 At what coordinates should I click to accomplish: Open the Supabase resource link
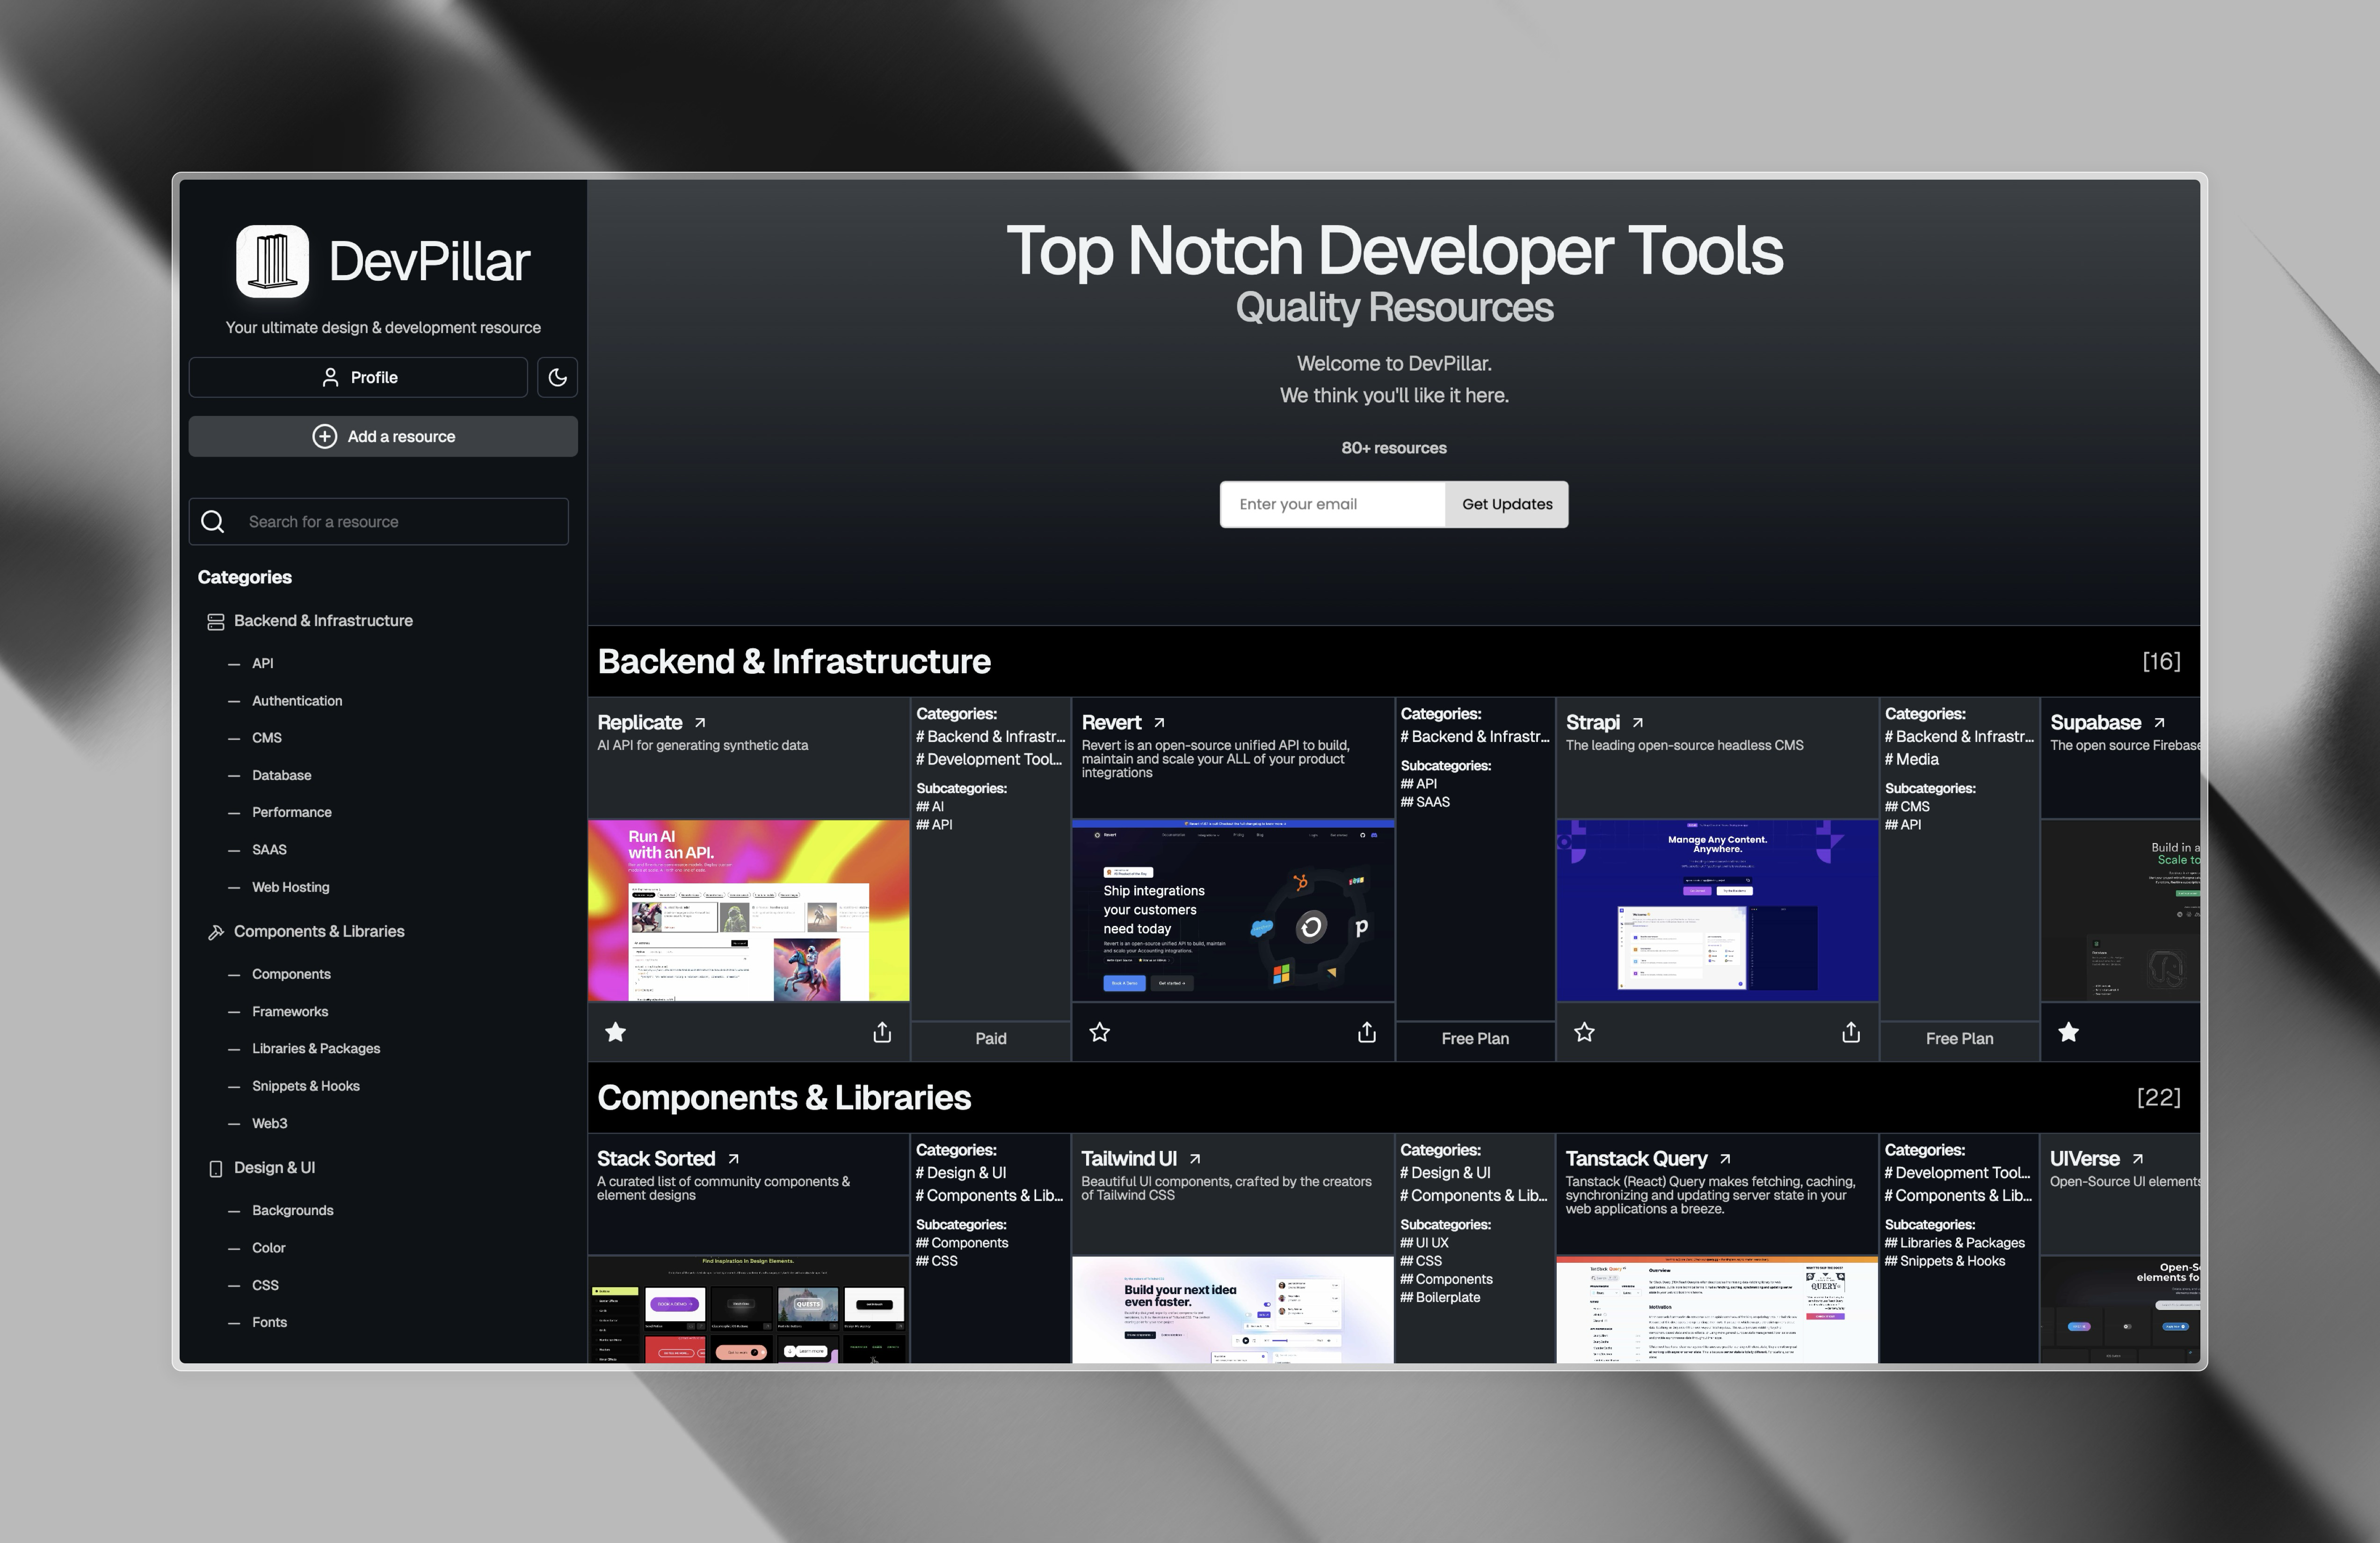[2095, 722]
